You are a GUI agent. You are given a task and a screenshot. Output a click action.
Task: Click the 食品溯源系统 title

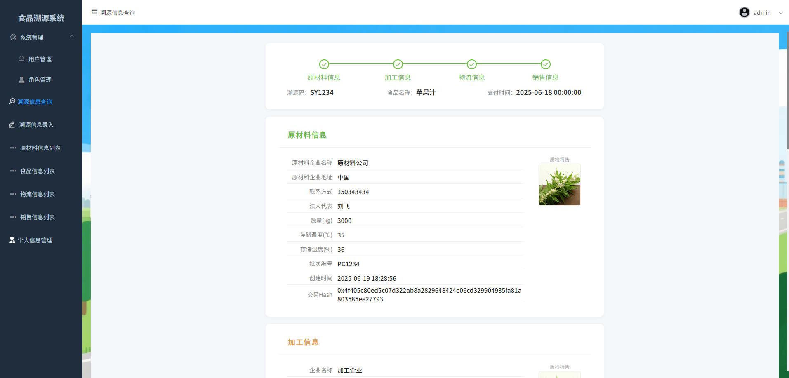41,18
